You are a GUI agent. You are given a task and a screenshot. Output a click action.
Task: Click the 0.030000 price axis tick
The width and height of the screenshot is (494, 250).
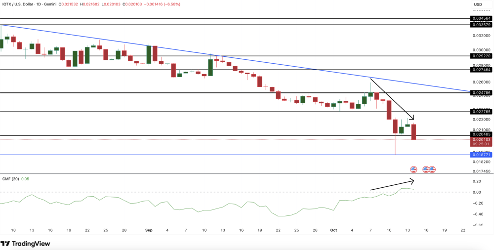click(x=480, y=50)
